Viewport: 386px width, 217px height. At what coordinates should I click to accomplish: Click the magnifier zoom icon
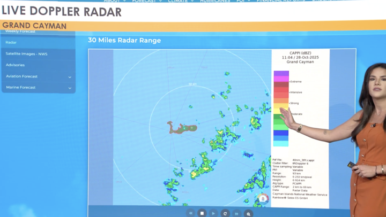pos(248,213)
